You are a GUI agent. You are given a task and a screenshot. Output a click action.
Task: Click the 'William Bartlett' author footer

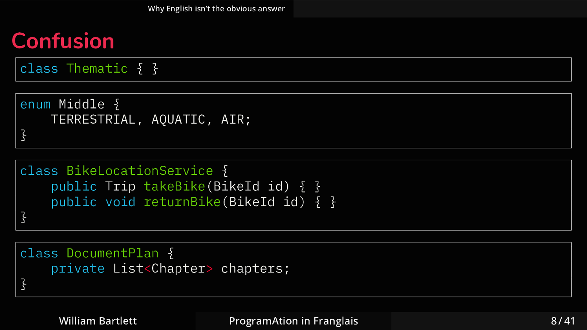pyautogui.click(x=98, y=321)
